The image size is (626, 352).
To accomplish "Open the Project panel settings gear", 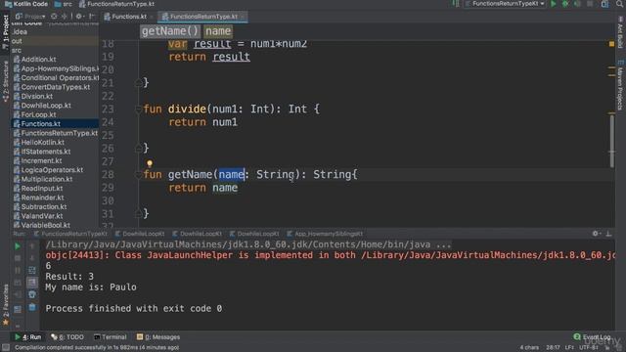I will tap(79, 17).
